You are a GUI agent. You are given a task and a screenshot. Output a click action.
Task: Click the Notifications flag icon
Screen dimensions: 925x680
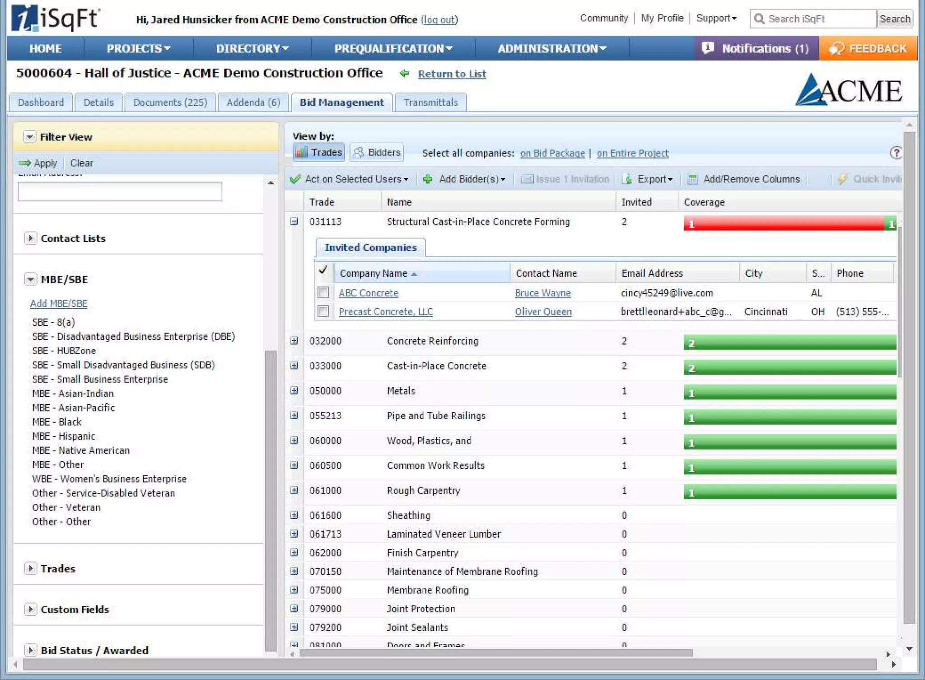tap(708, 48)
